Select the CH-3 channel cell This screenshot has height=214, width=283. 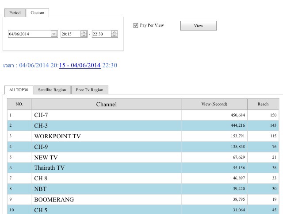pyautogui.click(x=107, y=125)
